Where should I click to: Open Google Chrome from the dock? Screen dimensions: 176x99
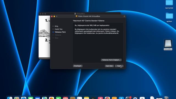coord(107,98)
